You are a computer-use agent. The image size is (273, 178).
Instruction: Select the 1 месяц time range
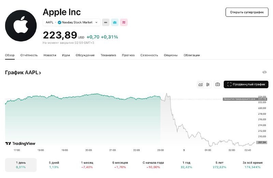coord(87,165)
